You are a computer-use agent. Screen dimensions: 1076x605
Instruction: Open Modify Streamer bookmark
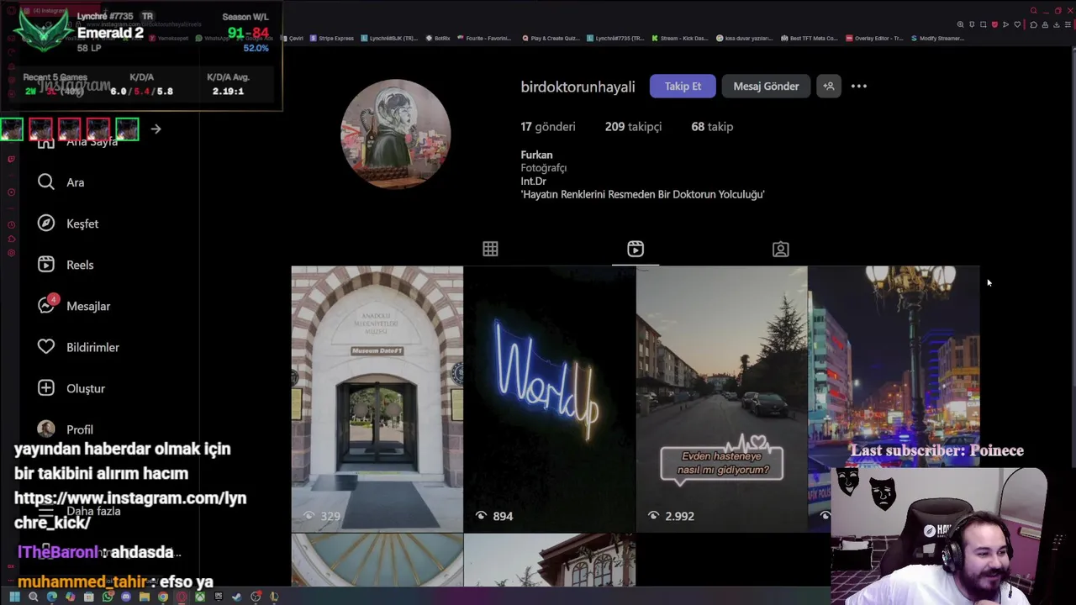pyautogui.click(x=938, y=38)
